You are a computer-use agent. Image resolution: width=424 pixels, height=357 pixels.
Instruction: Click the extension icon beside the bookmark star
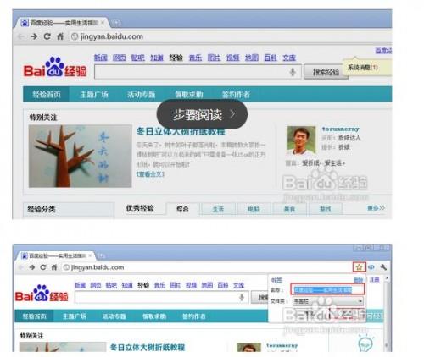point(371,266)
